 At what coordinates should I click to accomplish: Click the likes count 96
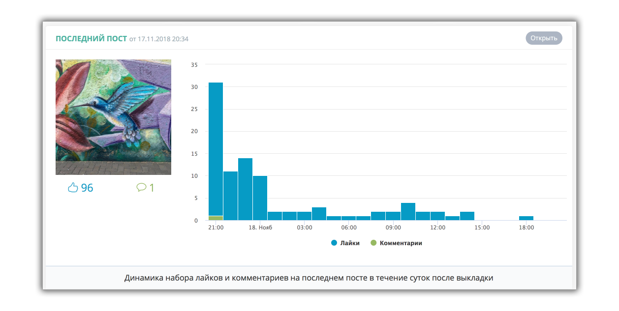click(87, 188)
